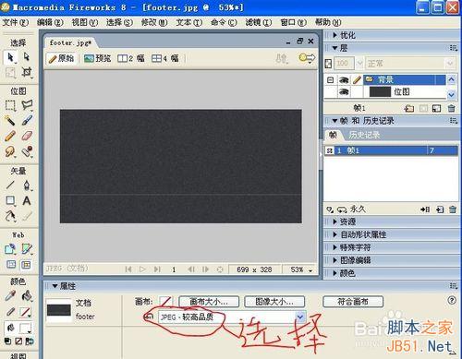Collapse the 背景 layer folder
462x359 pixels.
pos(330,80)
